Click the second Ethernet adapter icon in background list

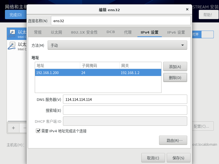point(12,46)
